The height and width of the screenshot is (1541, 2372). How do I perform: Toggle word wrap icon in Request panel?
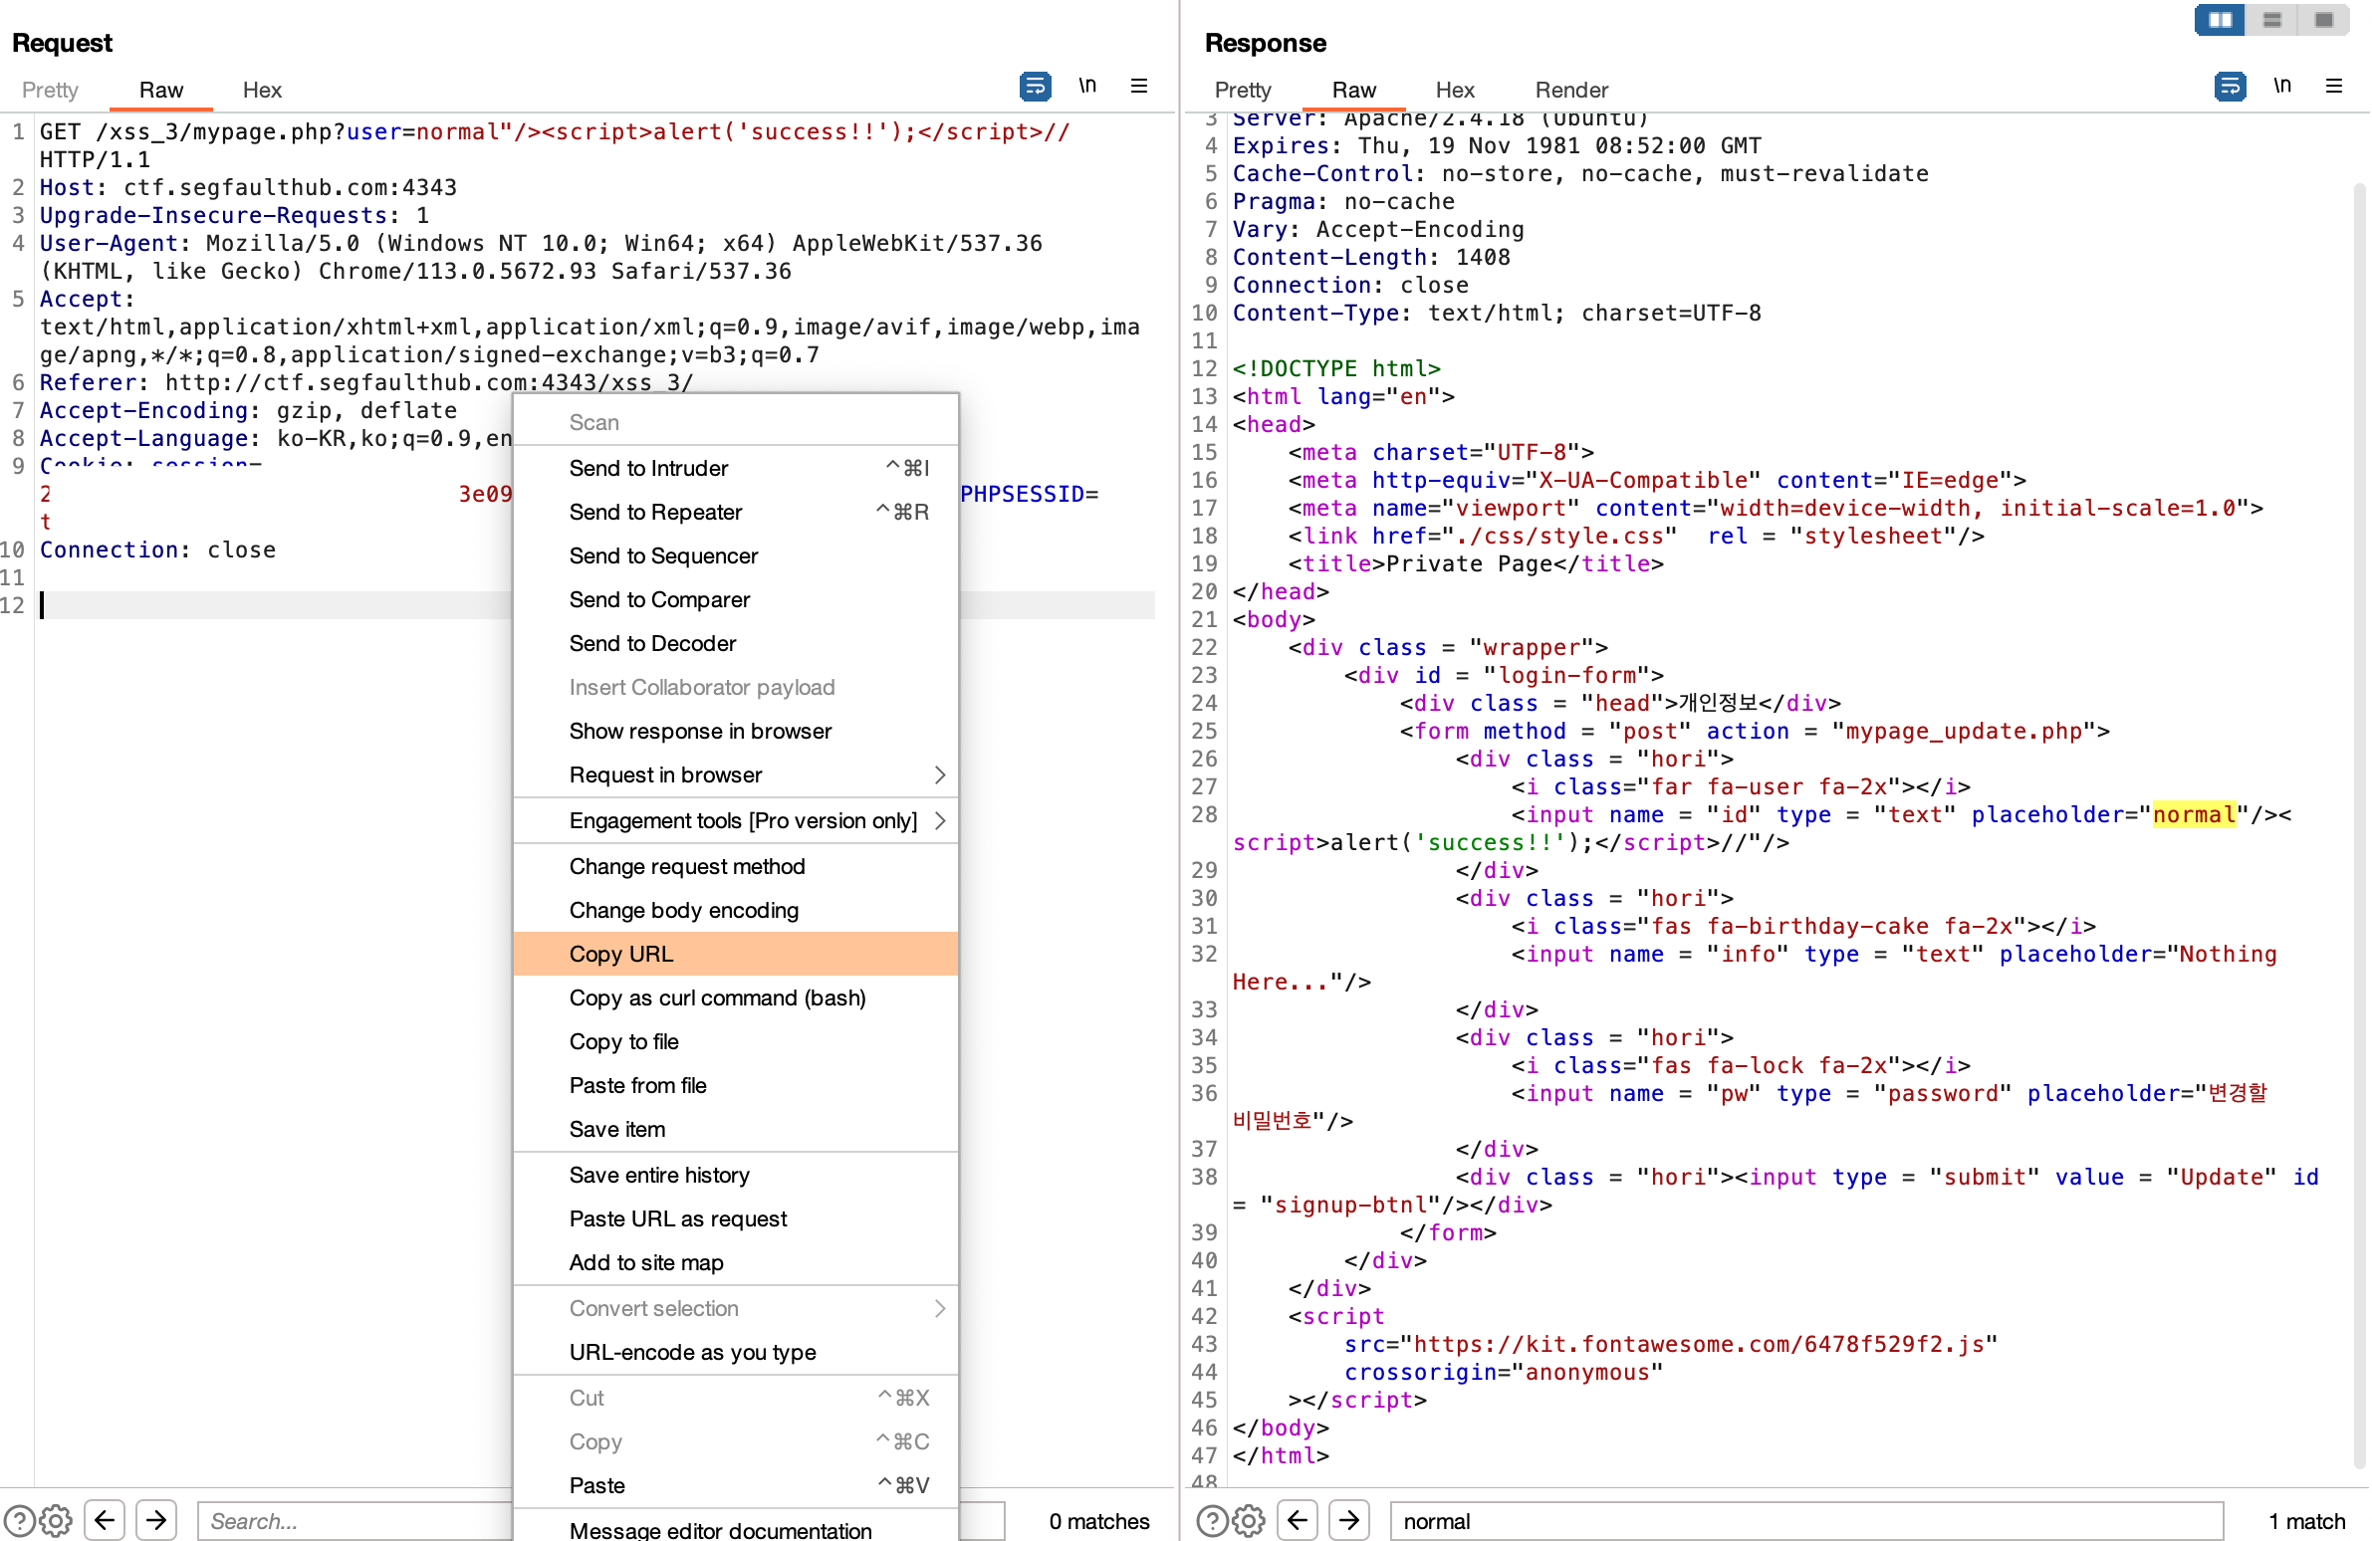coord(1036,87)
